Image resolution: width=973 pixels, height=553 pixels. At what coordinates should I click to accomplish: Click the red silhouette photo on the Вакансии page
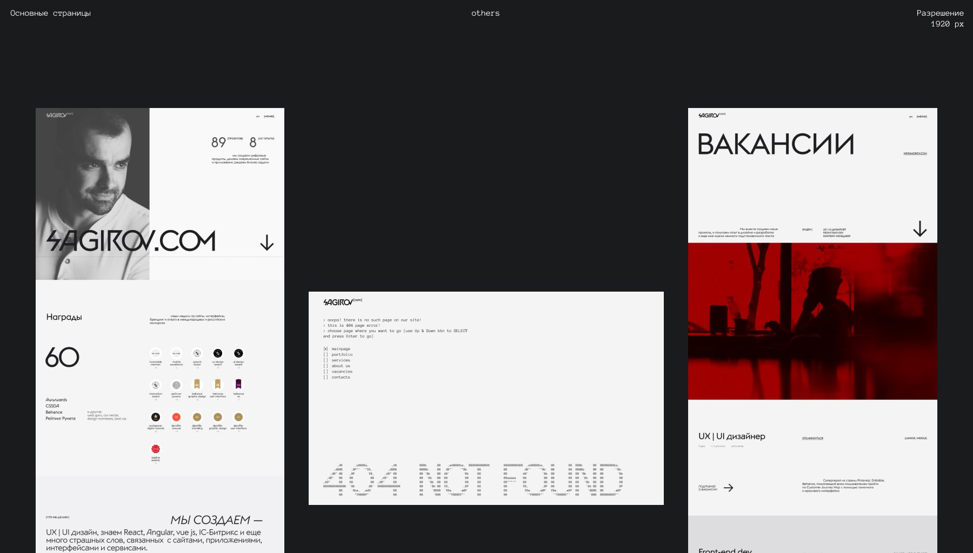pyautogui.click(x=812, y=321)
